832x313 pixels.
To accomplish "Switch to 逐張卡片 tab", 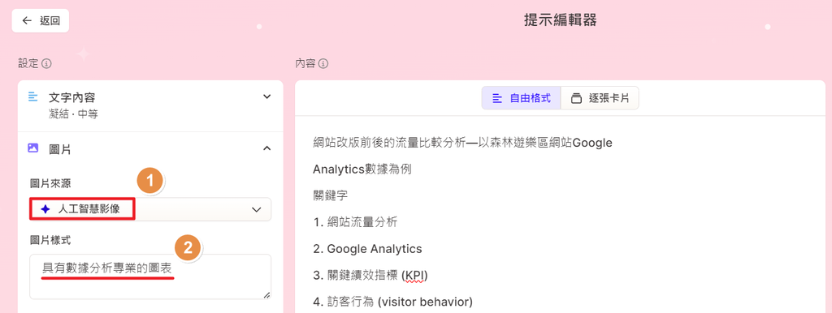I will coord(600,98).
